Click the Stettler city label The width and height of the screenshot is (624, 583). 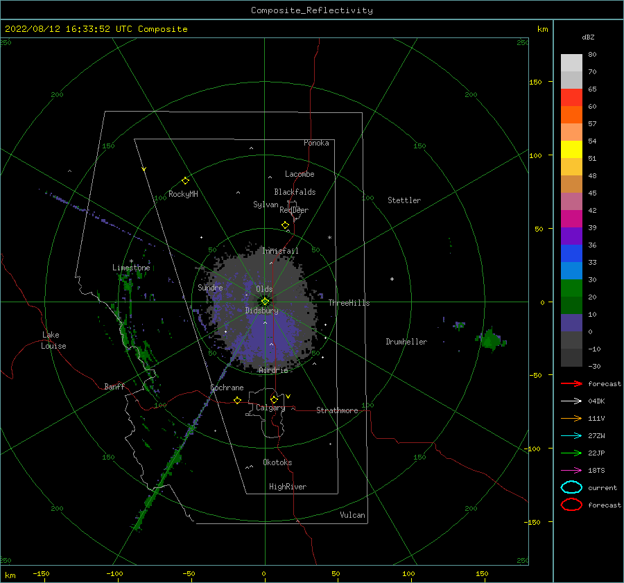tap(404, 200)
